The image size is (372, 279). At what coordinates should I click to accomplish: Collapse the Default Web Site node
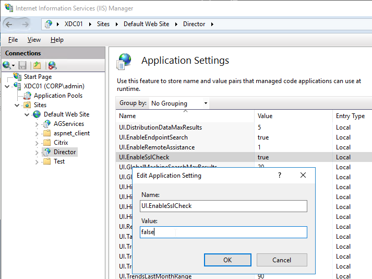(x=27, y=114)
